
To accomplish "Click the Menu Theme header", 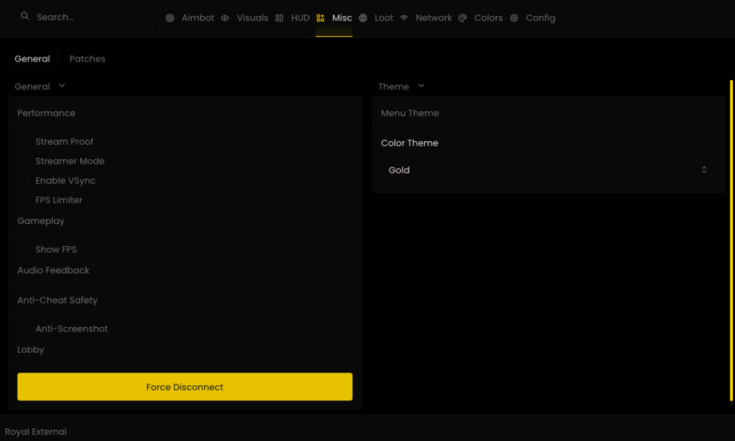I will coord(409,113).
